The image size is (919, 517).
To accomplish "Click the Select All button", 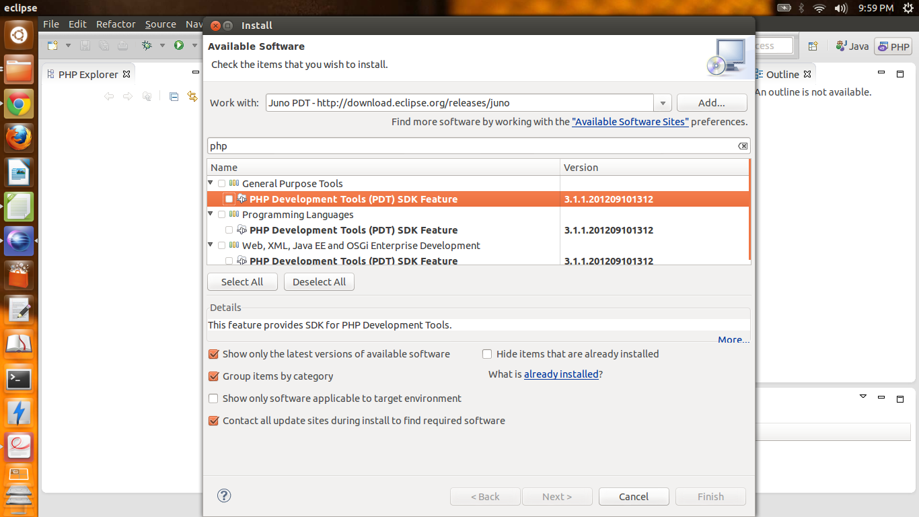I will tap(242, 282).
